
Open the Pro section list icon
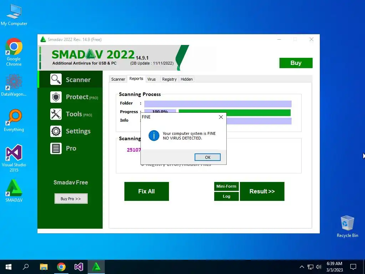pos(56,148)
